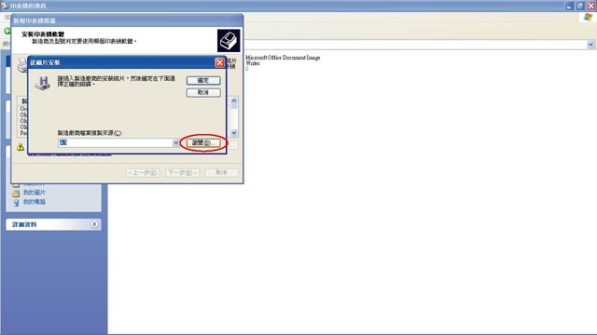The image size is (597, 335).
Task: Open 我的電腦 (My Computer) in the side panel
Action: [35, 202]
